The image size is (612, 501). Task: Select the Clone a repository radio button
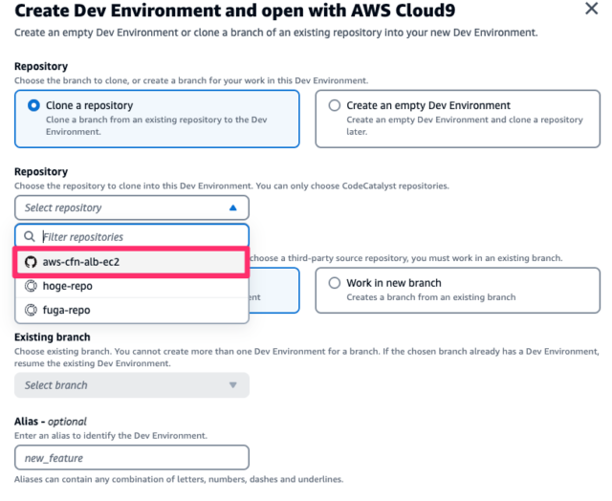[x=33, y=105]
